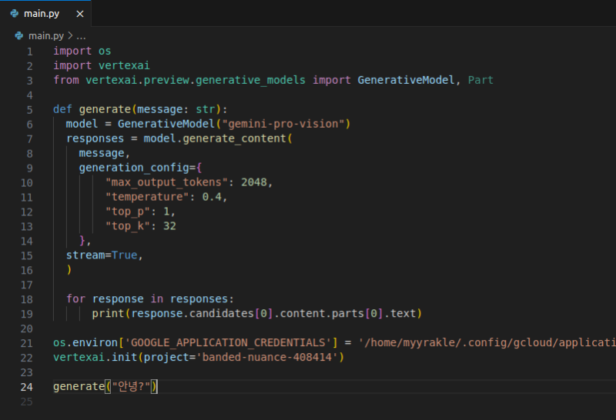This screenshot has width=616, height=420.
Task: Click the stream=True argument
Action: coord(104,255)
